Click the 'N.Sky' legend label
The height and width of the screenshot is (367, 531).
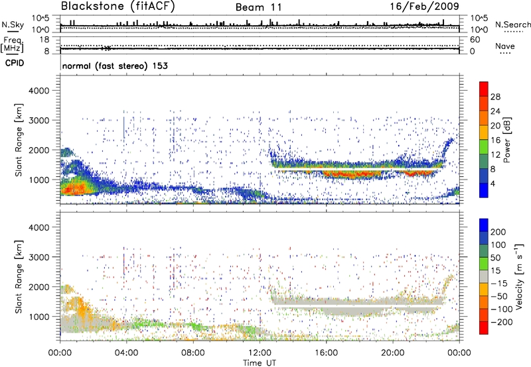click(13, 25)
